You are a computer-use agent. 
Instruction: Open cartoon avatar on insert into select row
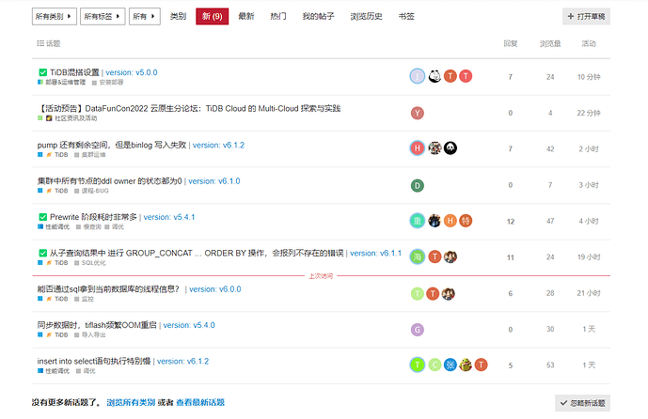[466, 365]
